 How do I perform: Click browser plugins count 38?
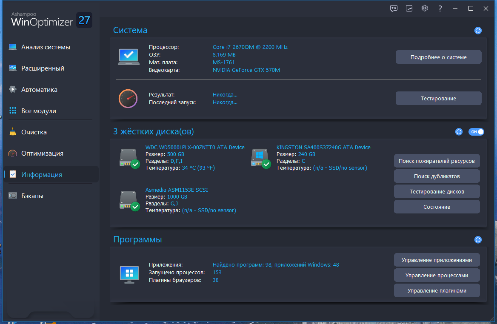point(216,280)
